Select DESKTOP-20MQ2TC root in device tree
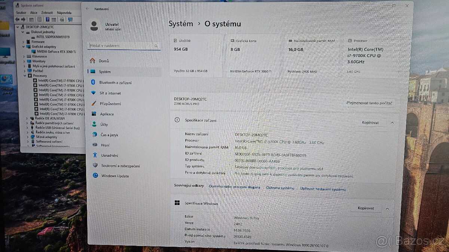Screen dimensions: 449x252 [x=40, y=27]
